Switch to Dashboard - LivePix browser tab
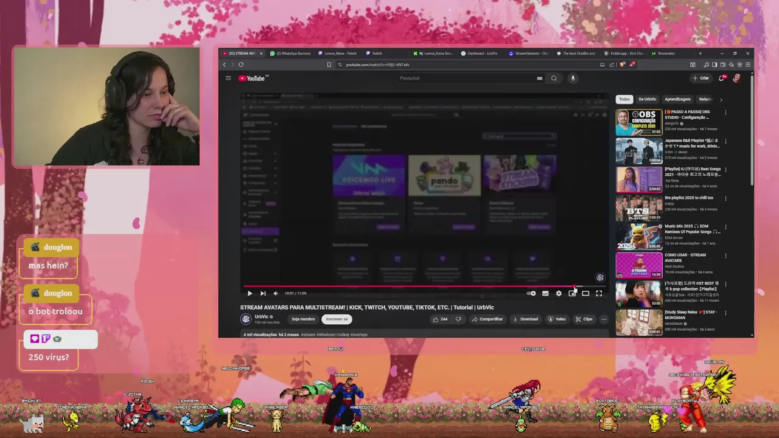This screenshot has width=779, height=438. [481, 54]
